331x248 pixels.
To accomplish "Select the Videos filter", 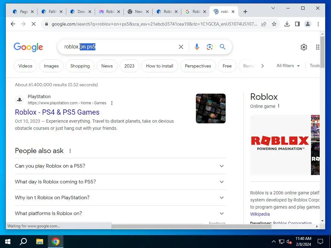I will (x=25, y=66).
